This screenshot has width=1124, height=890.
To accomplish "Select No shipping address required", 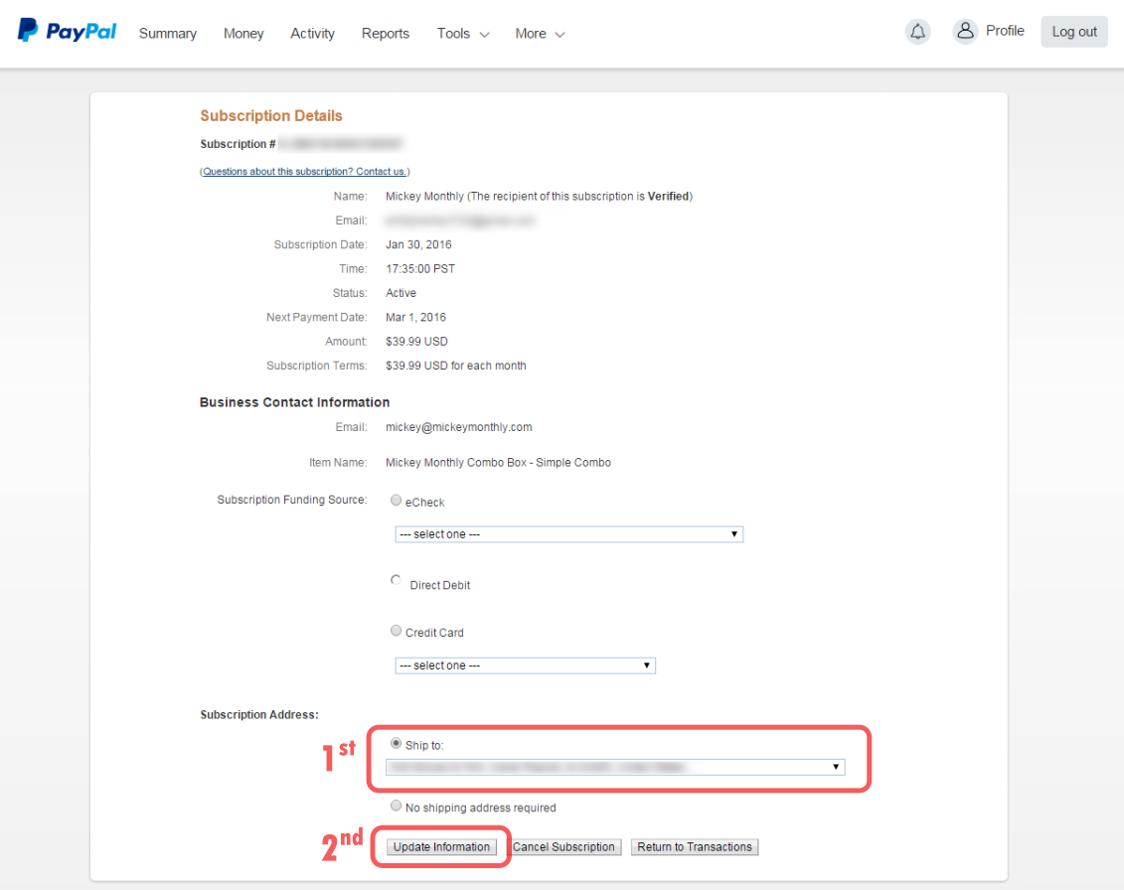I will pos(396,806).
